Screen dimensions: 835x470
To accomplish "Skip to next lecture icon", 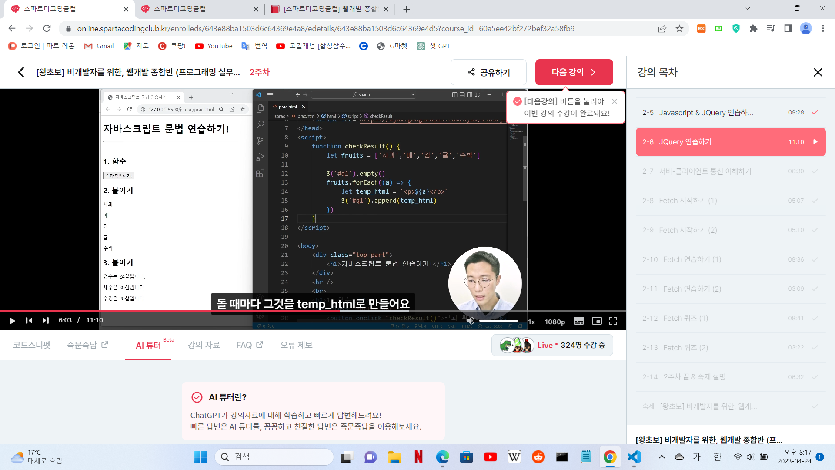I will (45, 321).
